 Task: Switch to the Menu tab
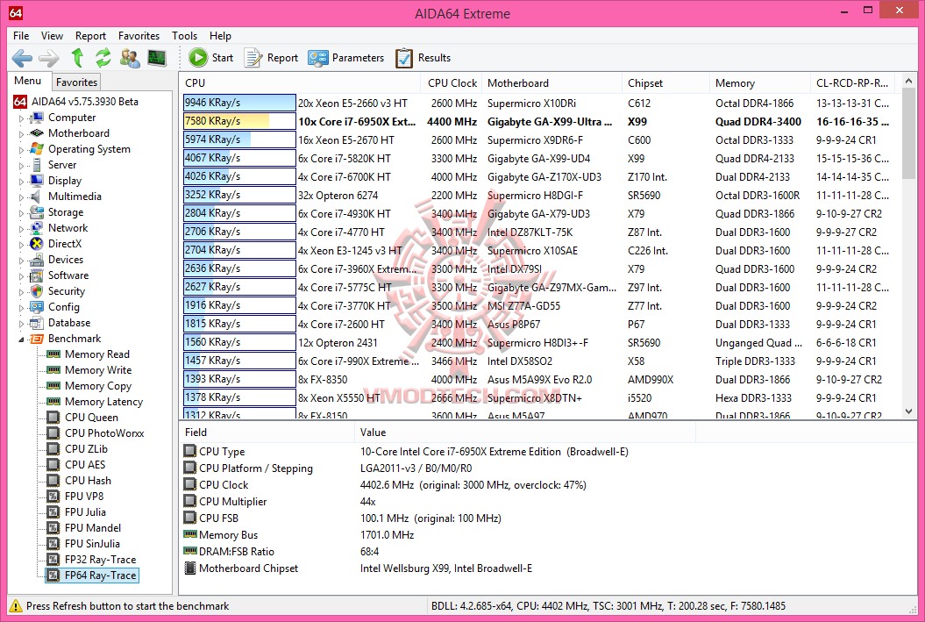[x=28, y=81]
